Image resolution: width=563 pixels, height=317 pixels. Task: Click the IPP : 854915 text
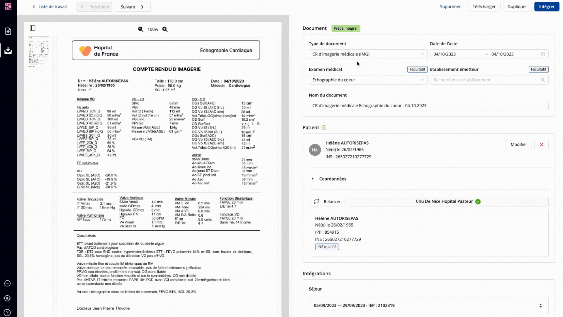click(327, 232)
